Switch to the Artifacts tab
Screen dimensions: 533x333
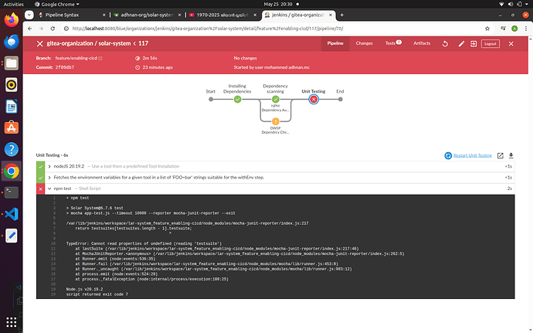click(x=422, y=43)
